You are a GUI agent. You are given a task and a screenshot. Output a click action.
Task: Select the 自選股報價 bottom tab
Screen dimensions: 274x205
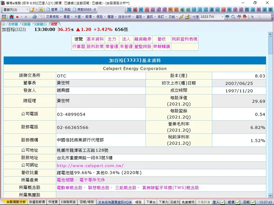[x=37, y=202]
